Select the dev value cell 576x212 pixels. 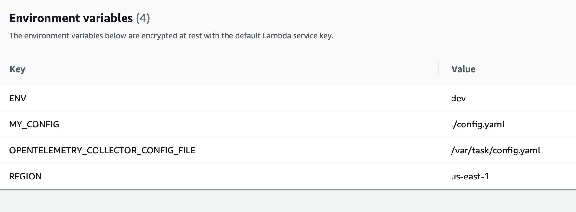458,98
